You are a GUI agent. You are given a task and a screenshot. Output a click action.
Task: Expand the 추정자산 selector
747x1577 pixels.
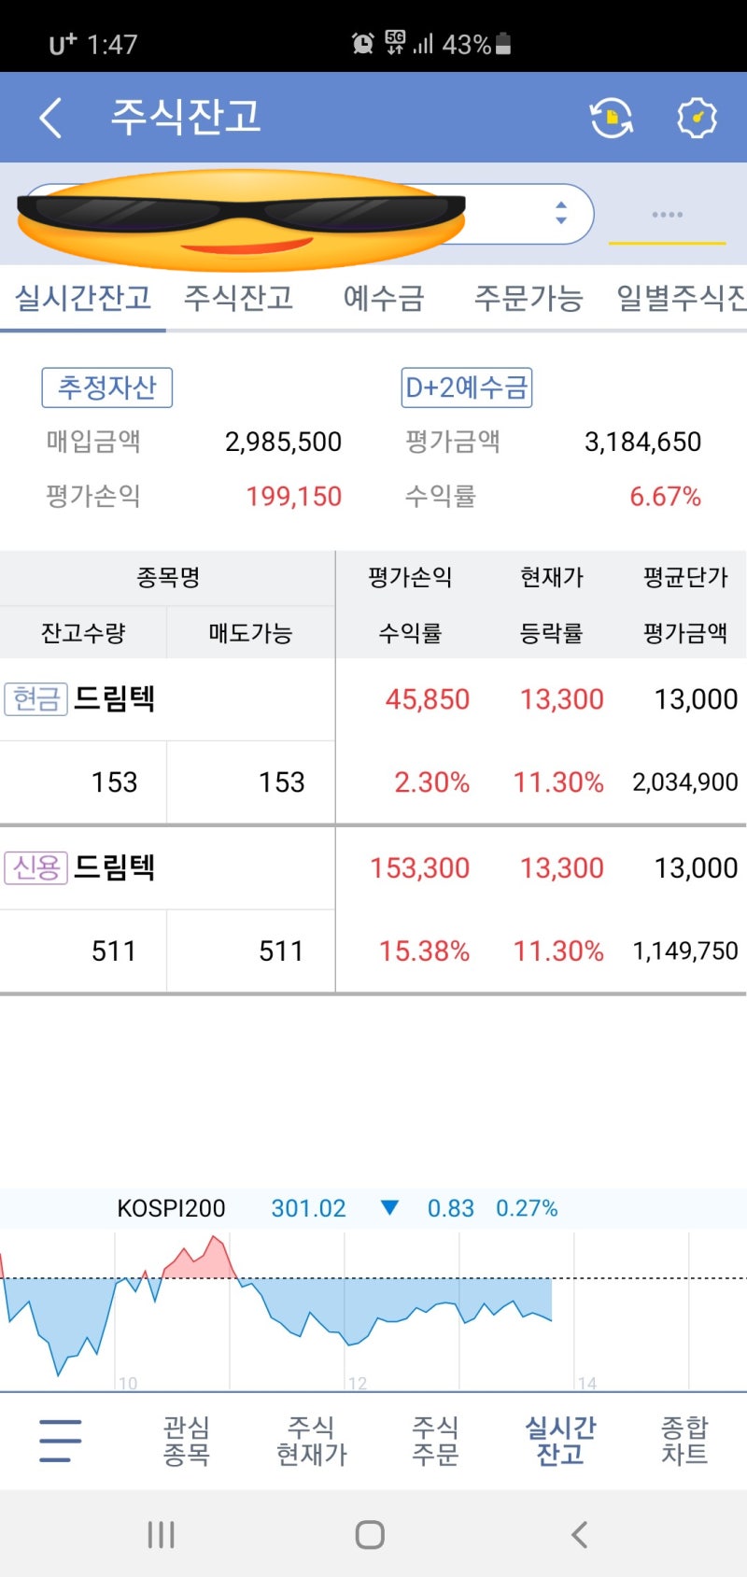106,387
